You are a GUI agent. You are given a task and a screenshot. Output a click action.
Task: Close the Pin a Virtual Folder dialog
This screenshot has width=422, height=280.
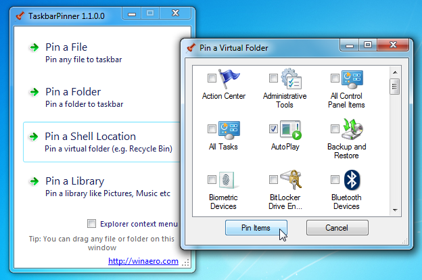pyautogui.click(x=393, y=45)
